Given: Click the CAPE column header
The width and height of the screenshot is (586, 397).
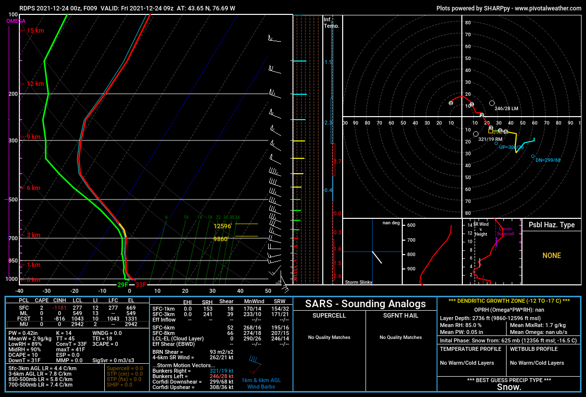Looking at the screenshot, I should pyautogui.click(x=42, y=300).
